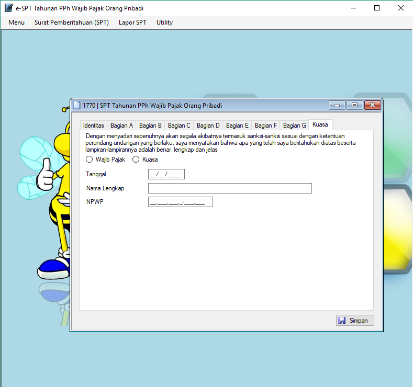Click the e-SPT app icon in title bar
The height and width of the screenshot is (387, 413).
8,8
